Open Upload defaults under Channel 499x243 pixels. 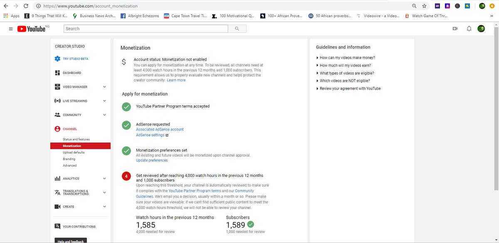[x=74, y=152]
